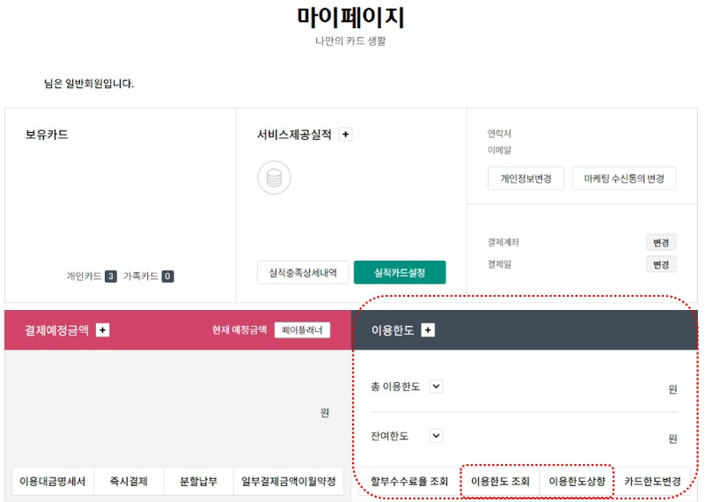Select 카드한도변경 tab
This screenshot has width=706, height=502.
pyautogui.click(x=652, y=481)
